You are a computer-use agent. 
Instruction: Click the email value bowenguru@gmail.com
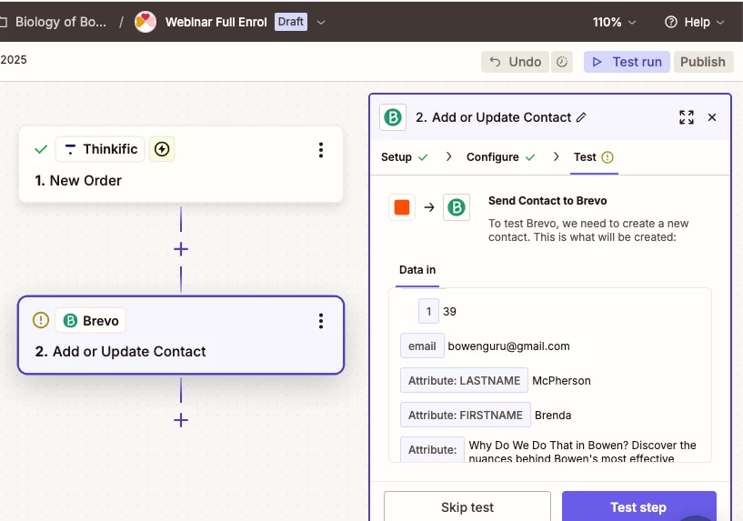coord(508,346)
